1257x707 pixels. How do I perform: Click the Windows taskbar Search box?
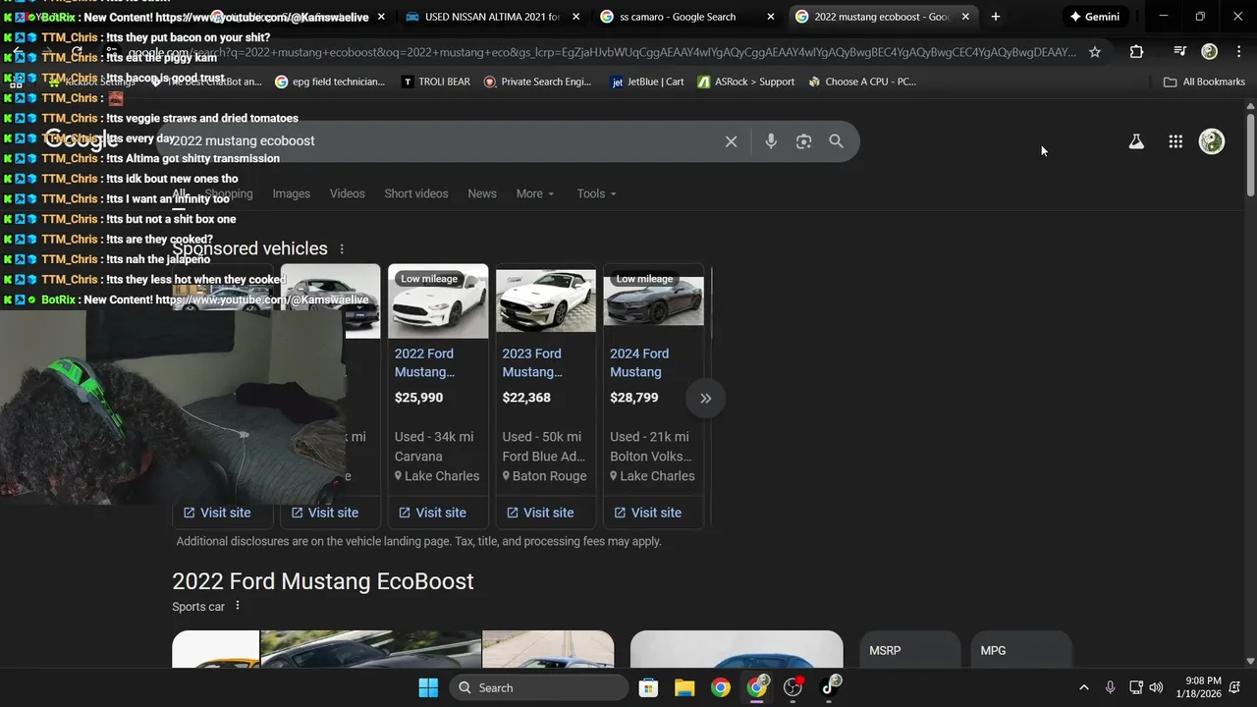pos(539,687)
